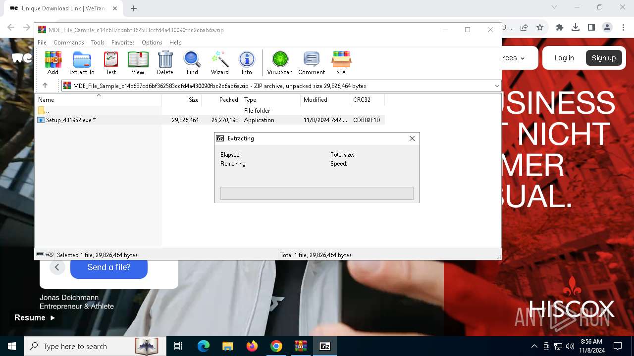Sort by Packed column header
Viewport: 634px width, 356px height.
[221, 100]
